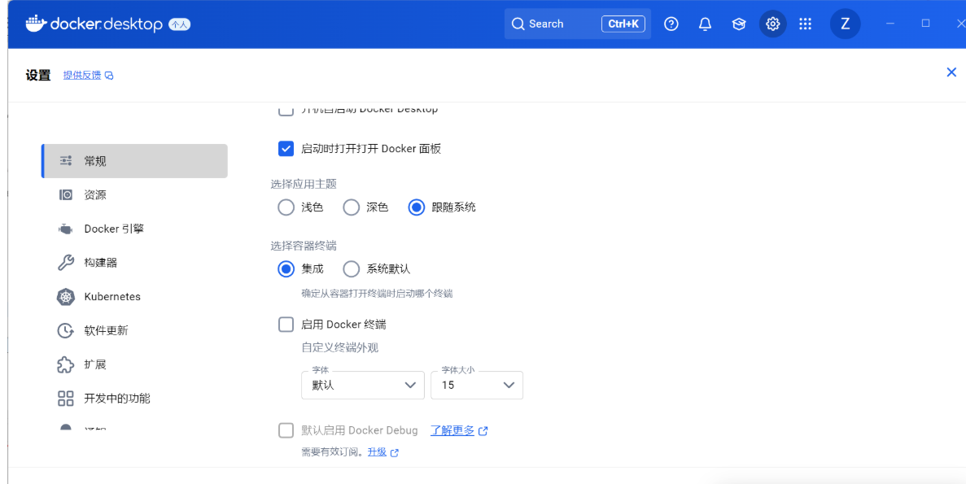This screenshot has width=966, height=484.
Task: Click the 常规 sliders icon
Action: click(x=66, y=161)
